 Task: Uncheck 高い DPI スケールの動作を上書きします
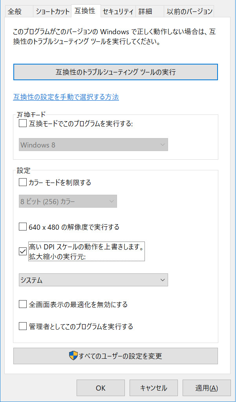(x=22, y=251)
